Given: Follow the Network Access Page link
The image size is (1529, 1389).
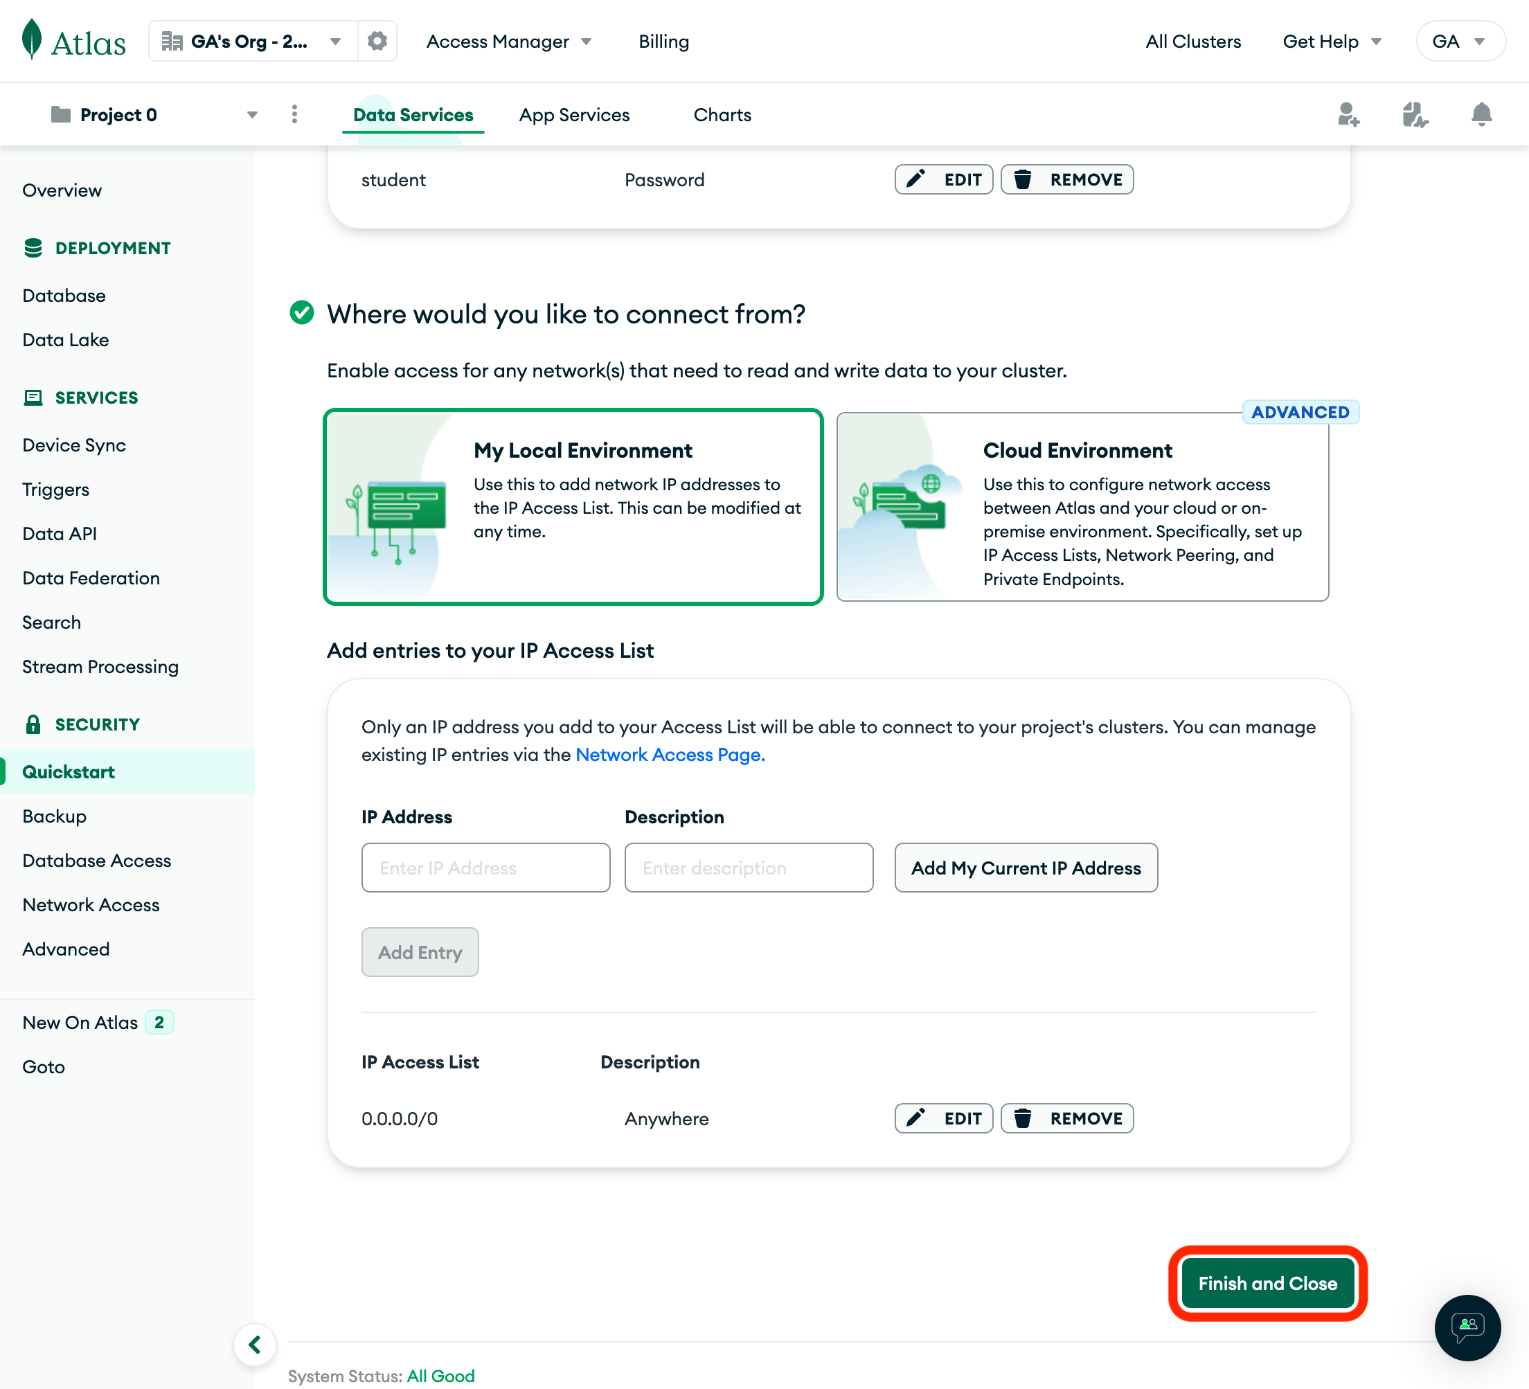Looking at the screenshot, I should (670, 755).
